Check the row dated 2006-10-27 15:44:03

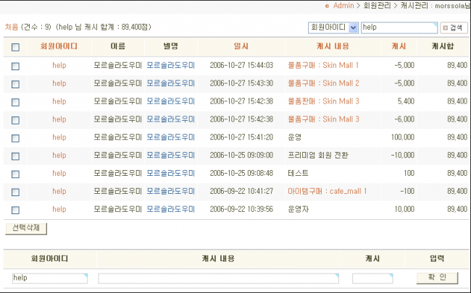[x=15, y=66]
